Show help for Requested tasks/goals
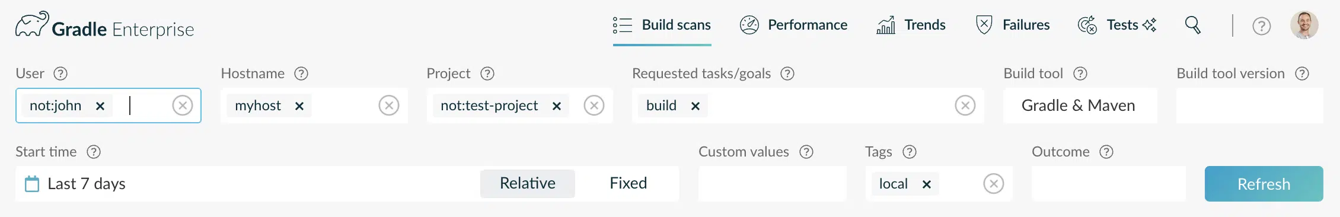1340x217 pixels. tap(787, 74)
